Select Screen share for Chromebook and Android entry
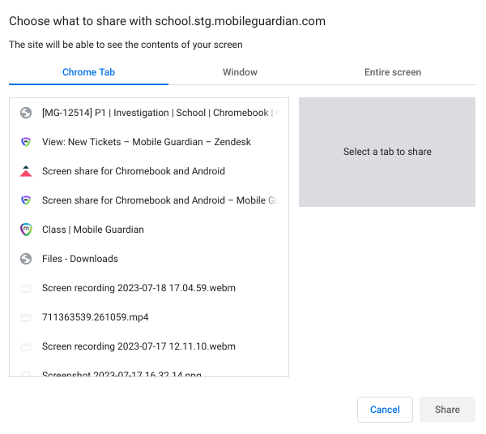 (x=149, y=171)
